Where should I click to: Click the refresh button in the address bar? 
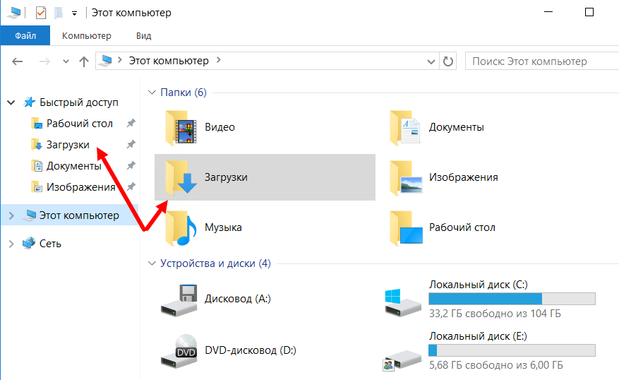pos(448,61)
